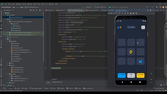Click Select Opened File target icon
This screenshot has width=167, height=94.
pyautogui.click(x=31, y=10)
